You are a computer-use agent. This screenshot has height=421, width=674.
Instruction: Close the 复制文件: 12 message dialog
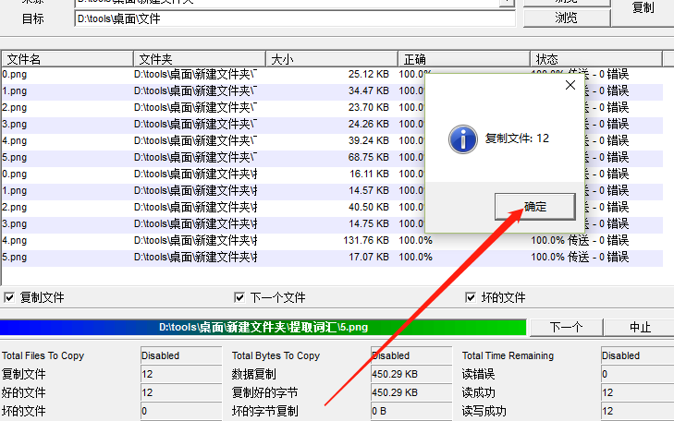click(x=570, y=85)
